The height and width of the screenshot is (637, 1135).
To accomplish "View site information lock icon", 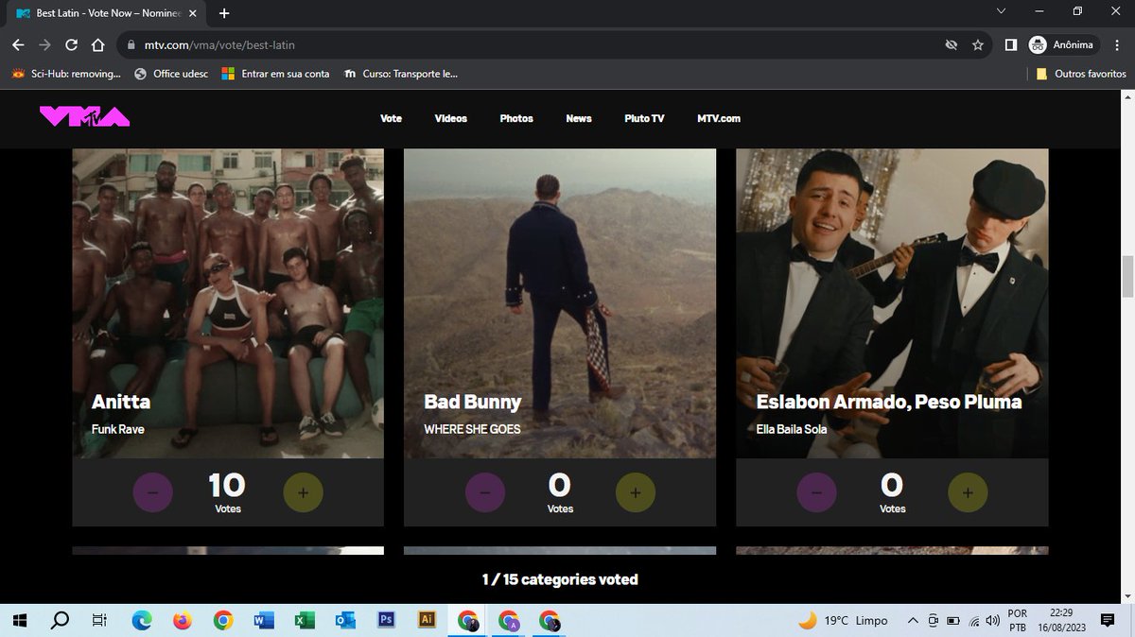I will (x=131, y=44).
